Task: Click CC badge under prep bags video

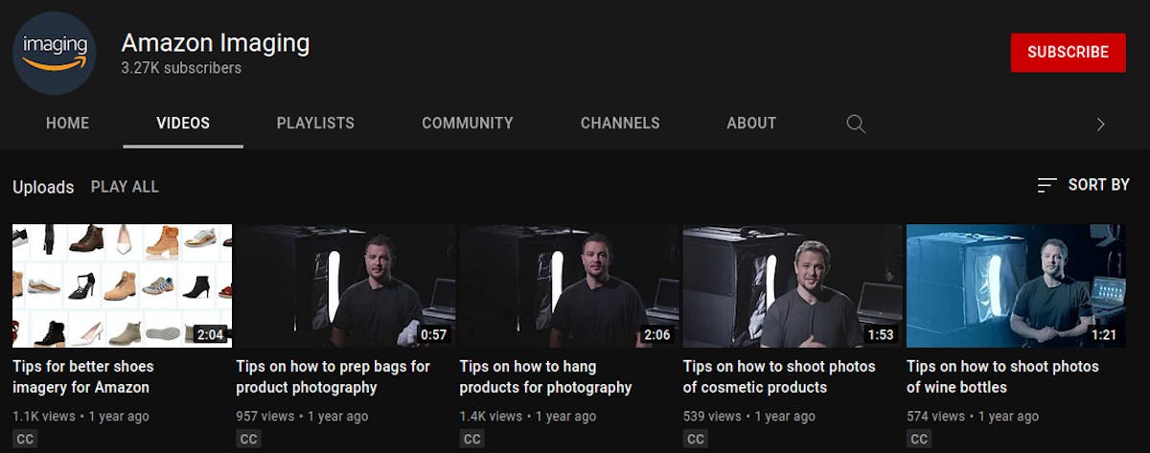Action: 248,439
